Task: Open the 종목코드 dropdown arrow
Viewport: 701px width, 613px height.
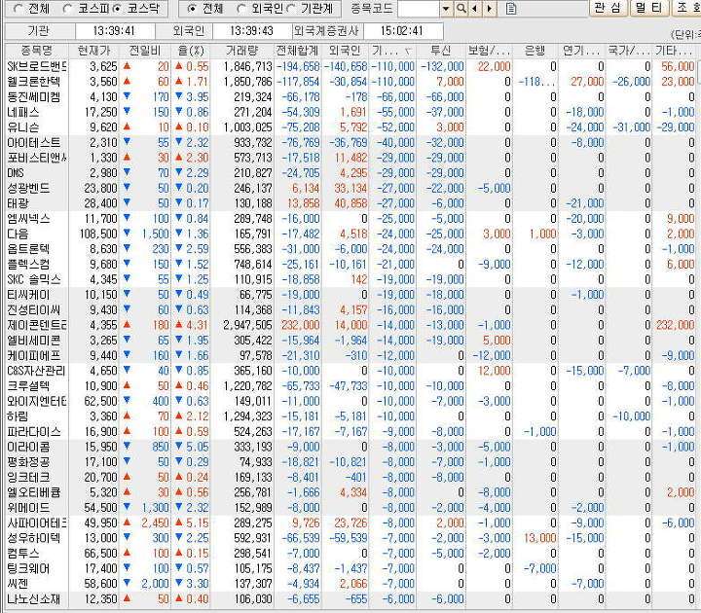Action: pos(446,9)
